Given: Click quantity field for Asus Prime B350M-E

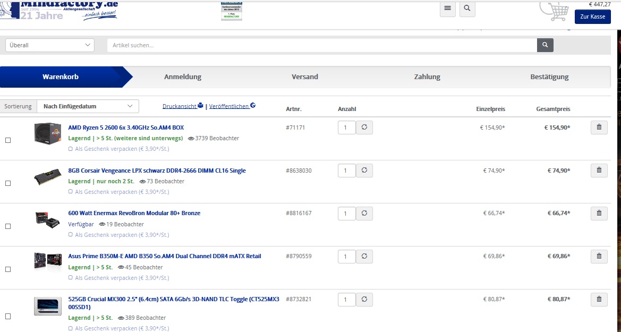Looking at the screenshot, I should [346, 257].
